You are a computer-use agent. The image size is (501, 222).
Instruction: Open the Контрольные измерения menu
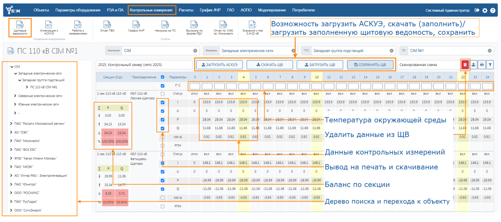152,10
